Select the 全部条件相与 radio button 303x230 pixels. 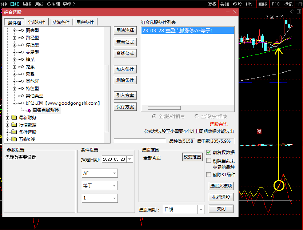click(x=154, y=116)
